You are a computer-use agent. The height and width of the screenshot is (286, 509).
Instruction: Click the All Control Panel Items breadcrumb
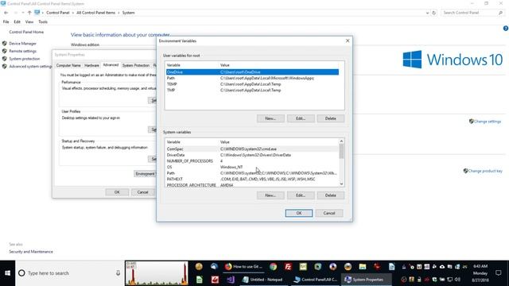(95, 13)
